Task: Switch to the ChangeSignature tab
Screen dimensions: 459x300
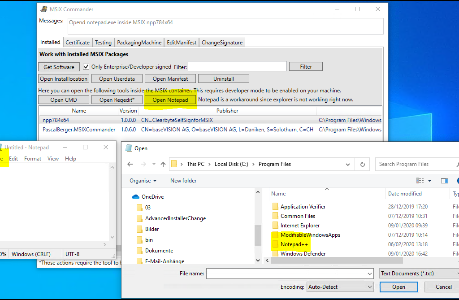Action: pyautogui.click(x=222, y=43)
